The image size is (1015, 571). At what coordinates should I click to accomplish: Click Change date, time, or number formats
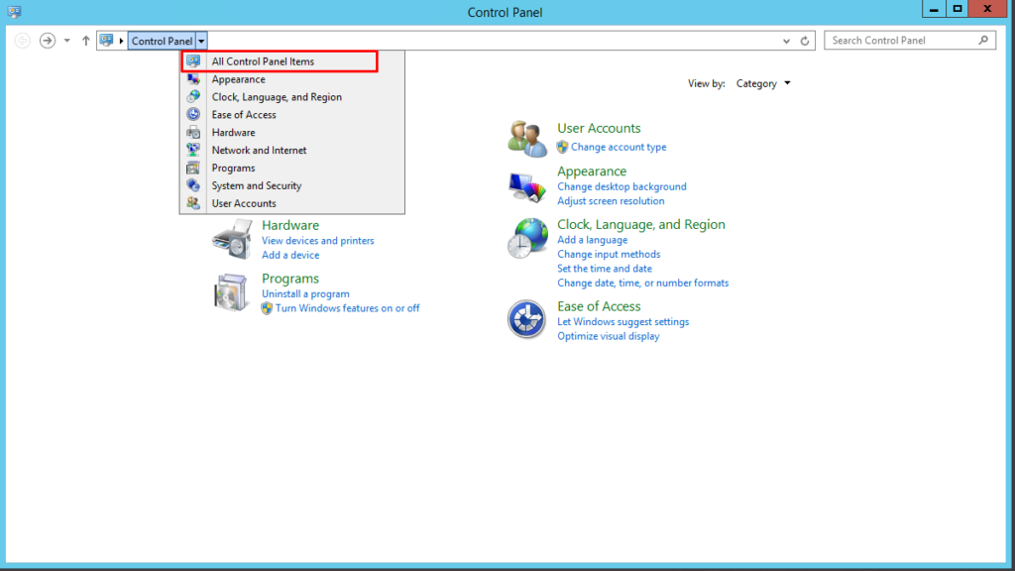point(642,283)
